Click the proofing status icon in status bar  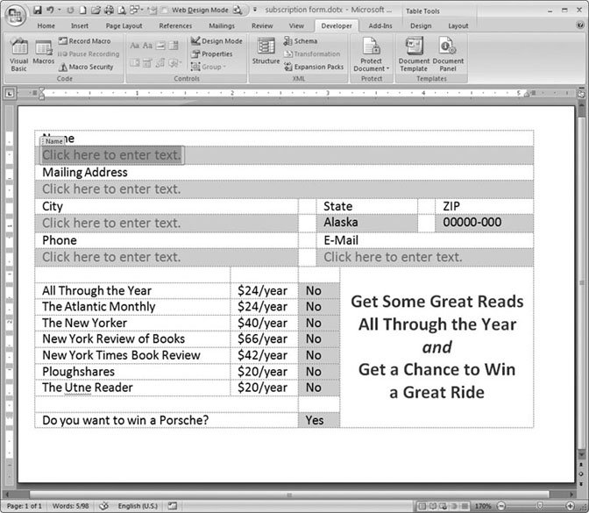103,506
